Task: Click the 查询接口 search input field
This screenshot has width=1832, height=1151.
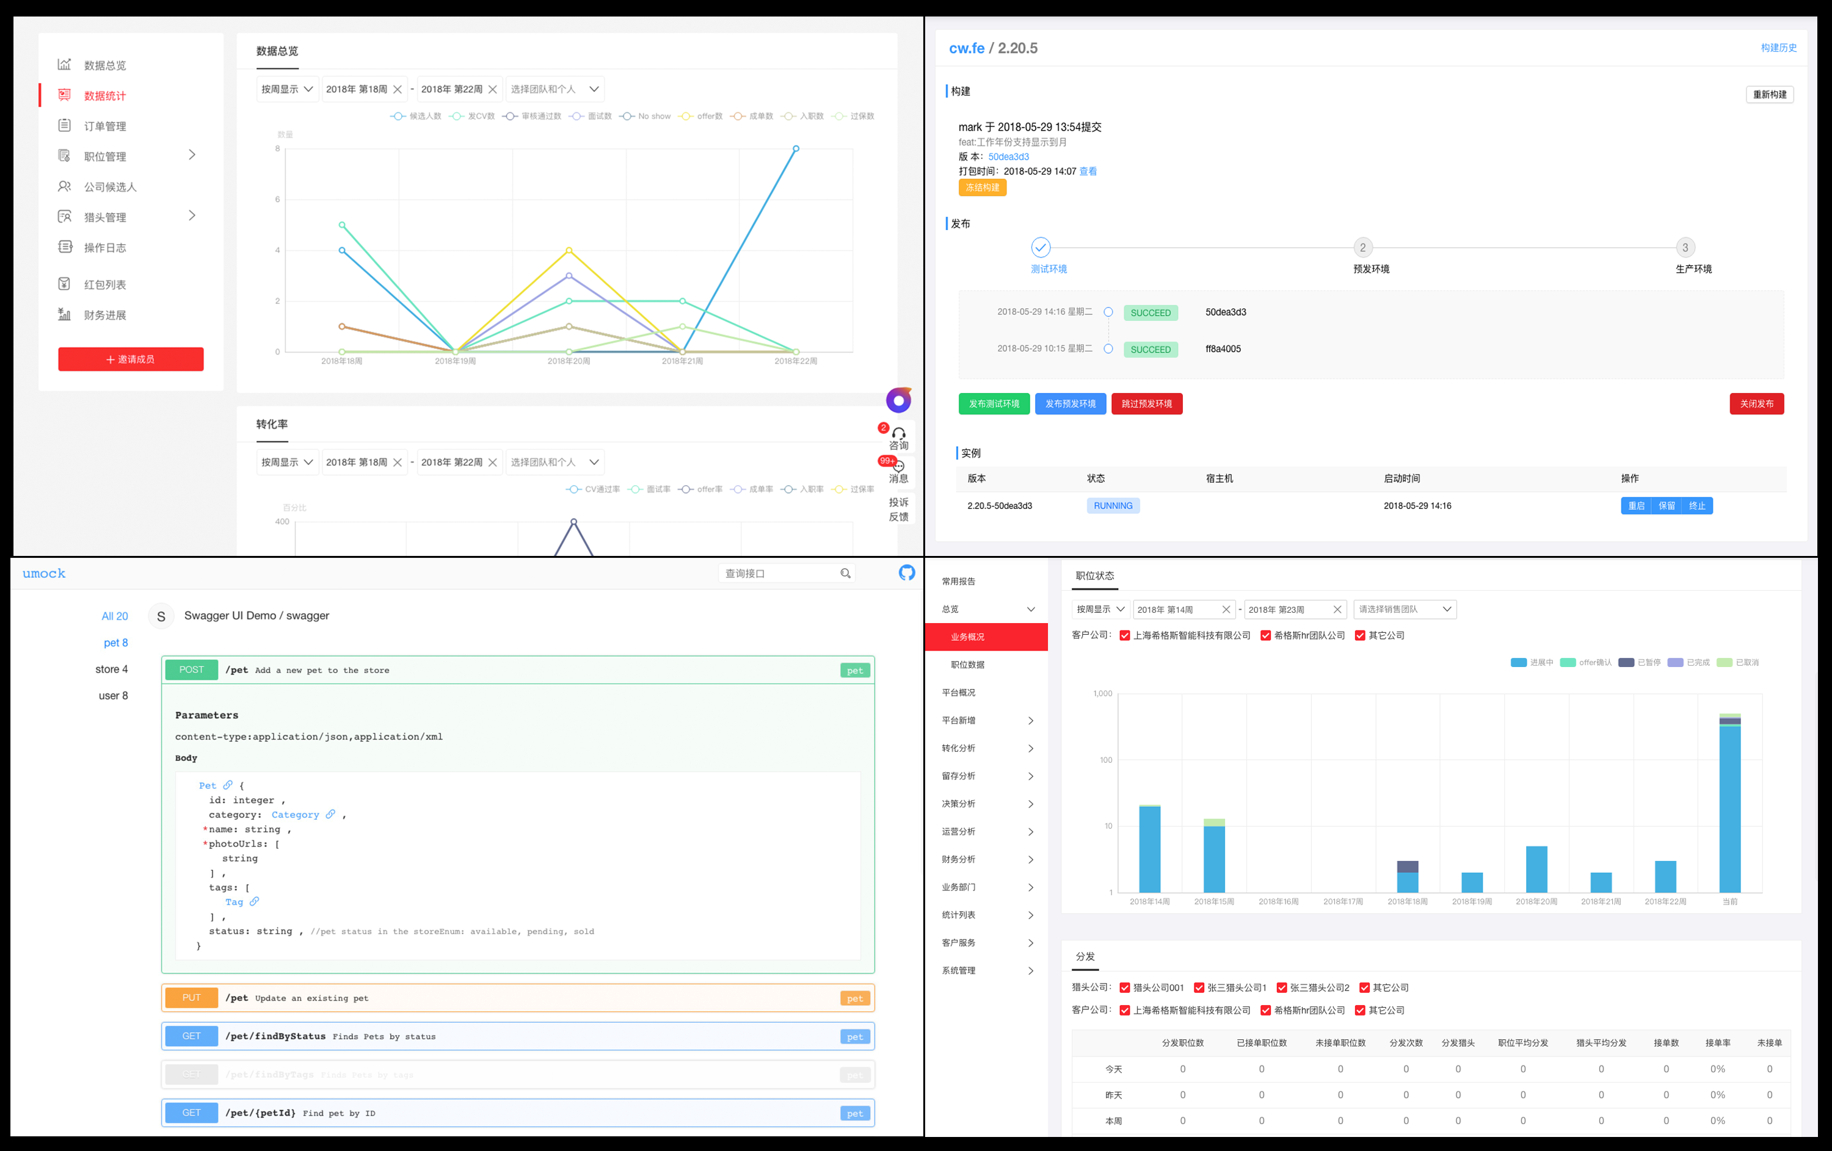Action: pyautogui.click(x=777, y=573)
